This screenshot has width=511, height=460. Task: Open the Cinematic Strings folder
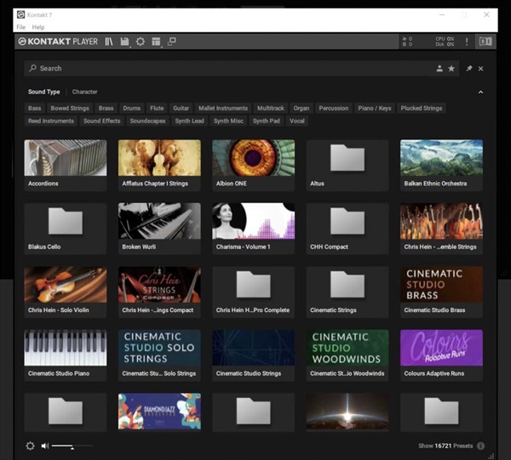point(347,292)
